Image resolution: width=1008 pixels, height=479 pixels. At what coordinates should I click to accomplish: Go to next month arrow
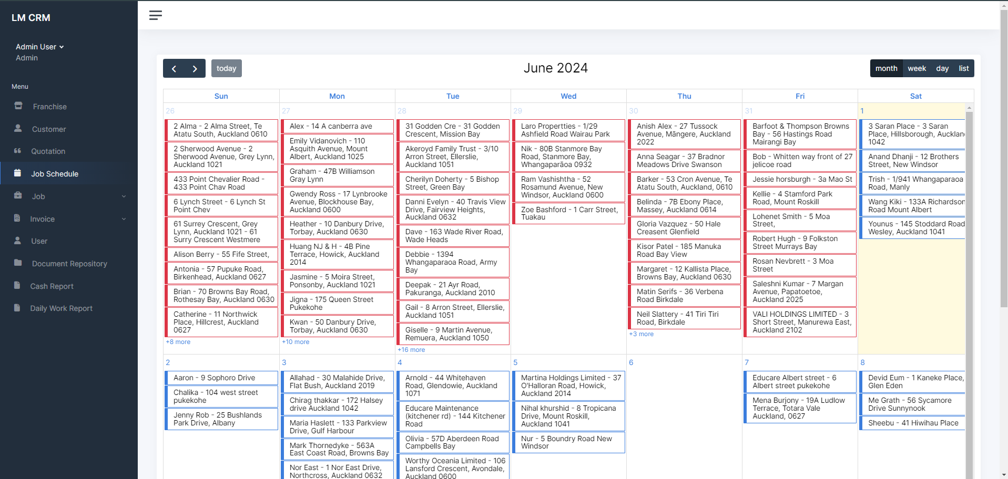click(x=195, y=68)
